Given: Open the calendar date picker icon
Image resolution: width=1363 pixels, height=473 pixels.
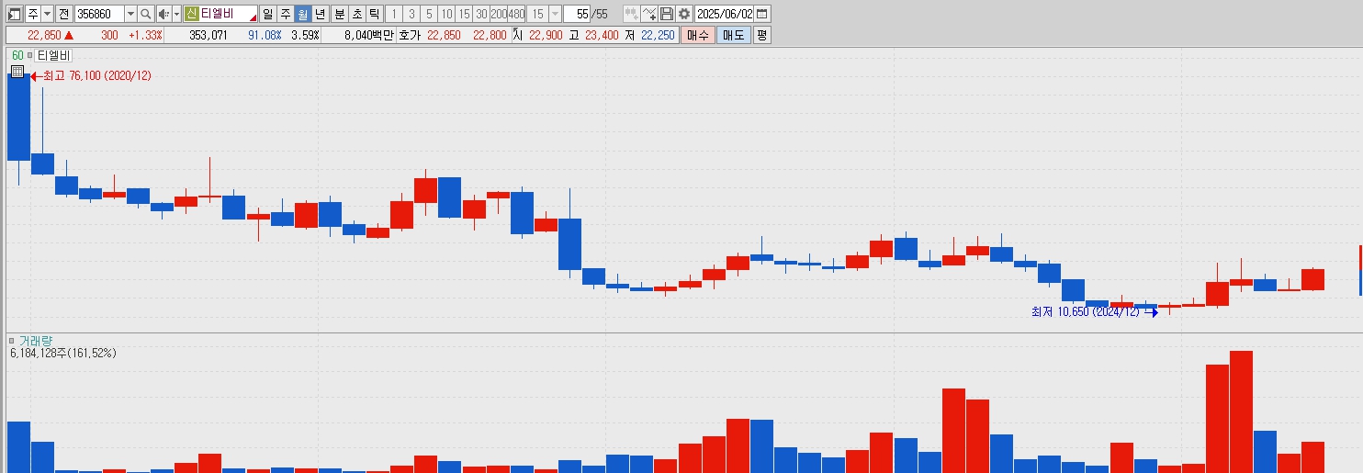Looking at the screenshot, I should click(762, 14).
